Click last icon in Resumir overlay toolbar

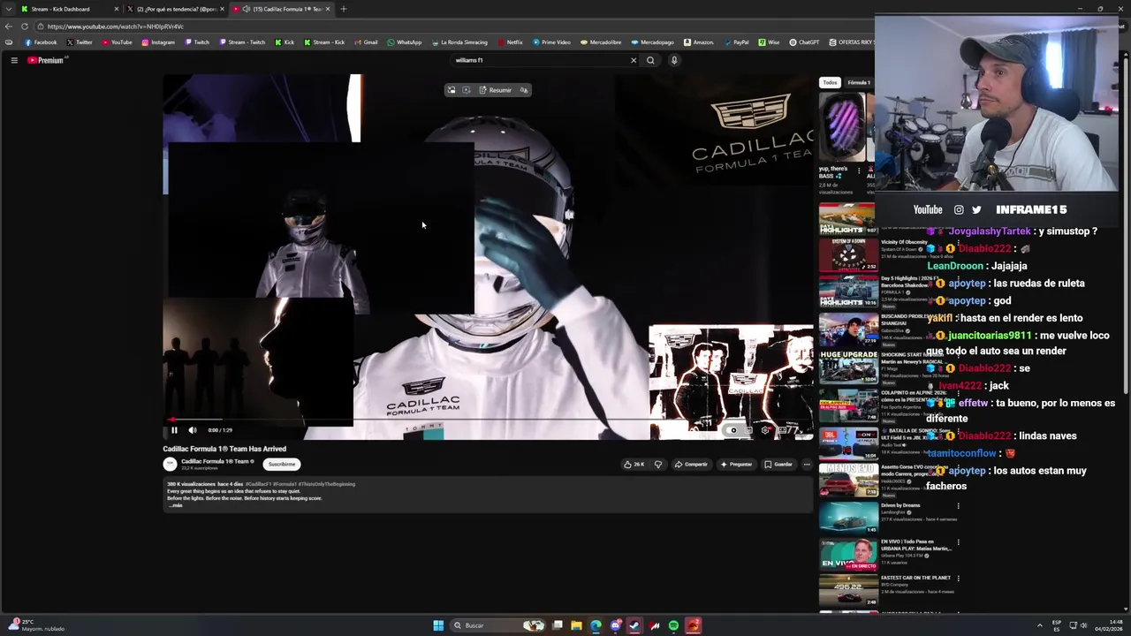coord(524,90)
